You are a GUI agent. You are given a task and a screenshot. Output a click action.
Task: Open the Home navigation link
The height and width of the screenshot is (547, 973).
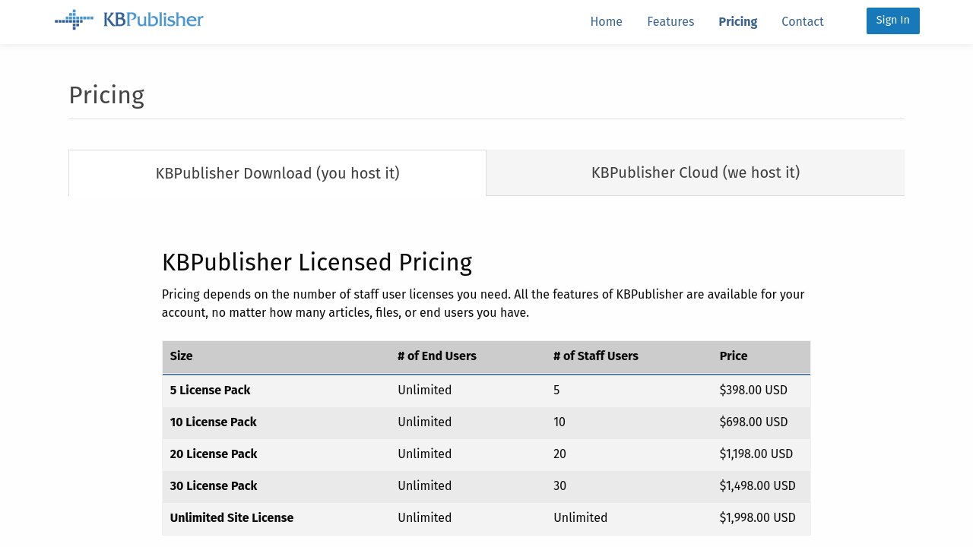point(606,22)
